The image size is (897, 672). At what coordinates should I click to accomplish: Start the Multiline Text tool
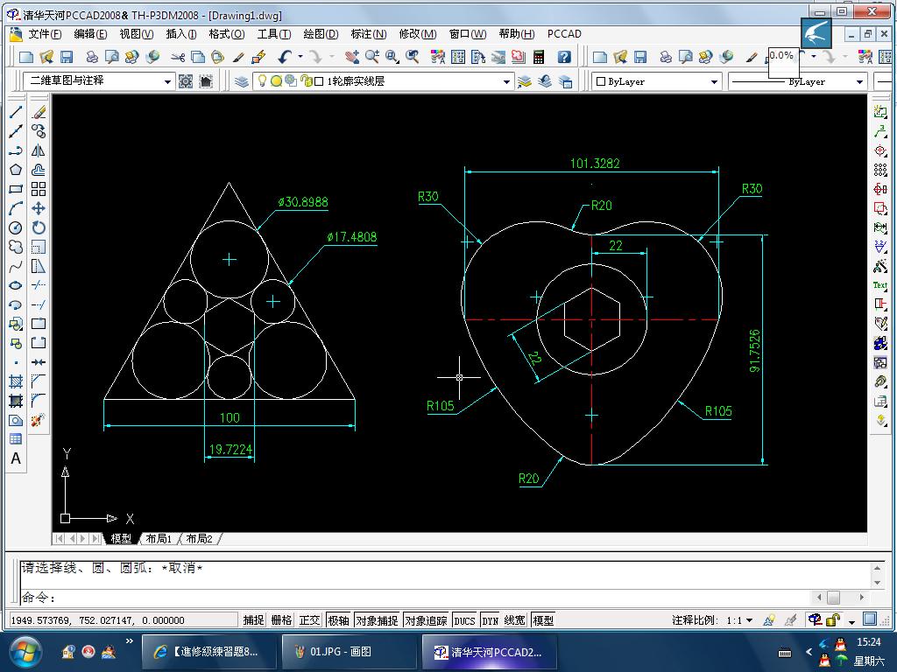tap(16, 458)
